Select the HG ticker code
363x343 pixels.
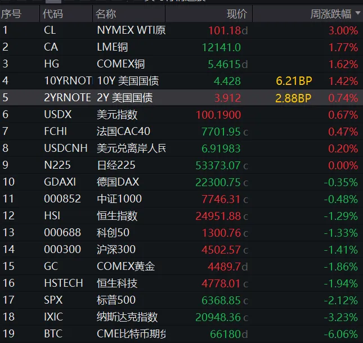click(x=51, y=64)
